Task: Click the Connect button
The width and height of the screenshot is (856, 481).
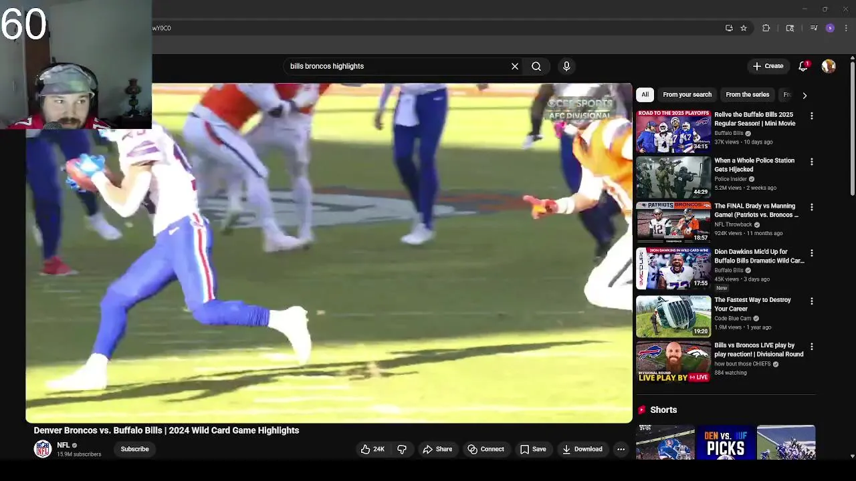Action: pos(486,449)
